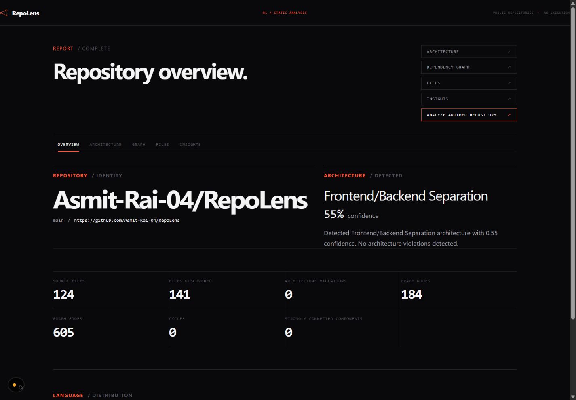Screen dimensions: 576x400
Task: Click the Cycles value
Action: pyautogui.click(x=173, y=332)
